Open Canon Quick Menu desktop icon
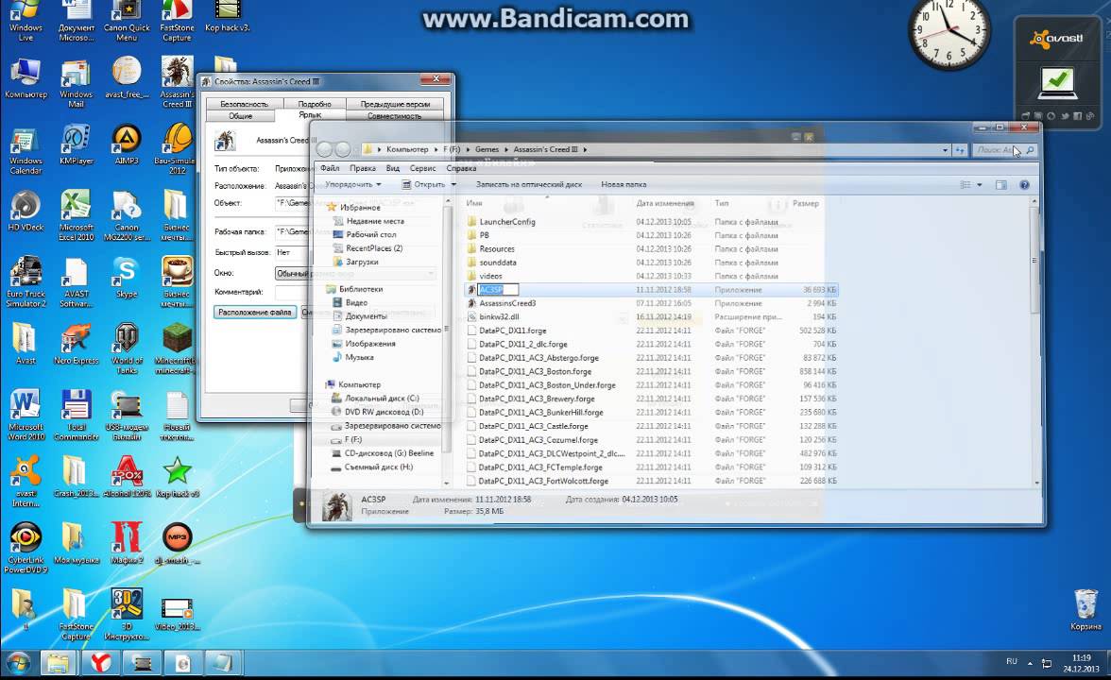The image size is (1111, 680). pos(127,21)
